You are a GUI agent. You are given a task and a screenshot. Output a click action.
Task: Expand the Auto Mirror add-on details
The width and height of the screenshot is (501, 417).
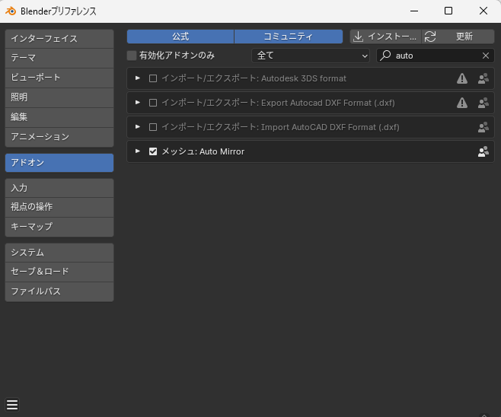coord(138,151)
